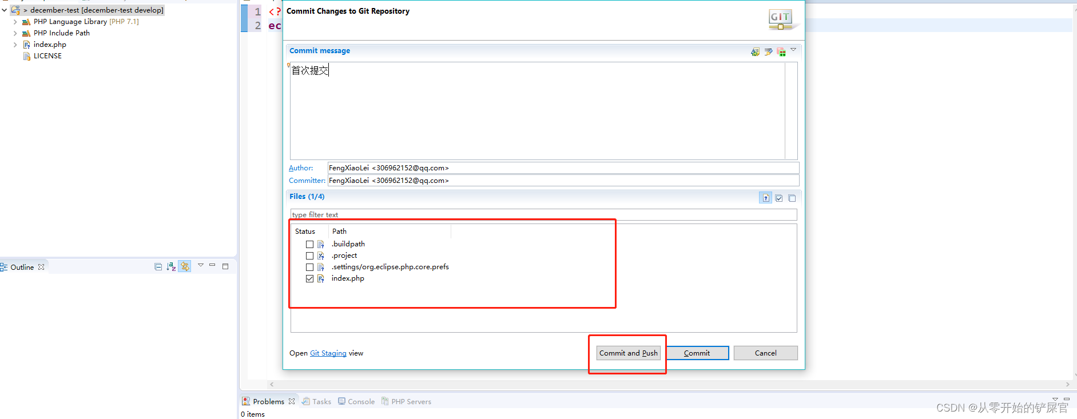
Task: Click the Commit button
Action: point(697,353)
